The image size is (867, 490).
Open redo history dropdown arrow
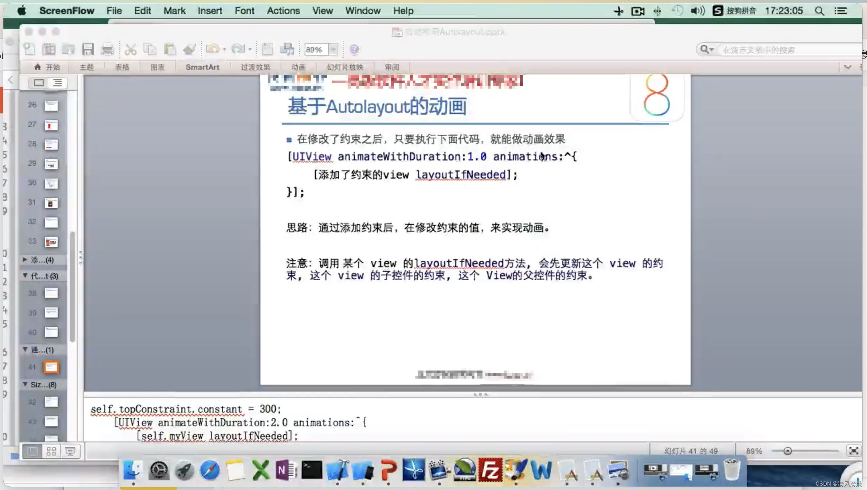(250, 50)
